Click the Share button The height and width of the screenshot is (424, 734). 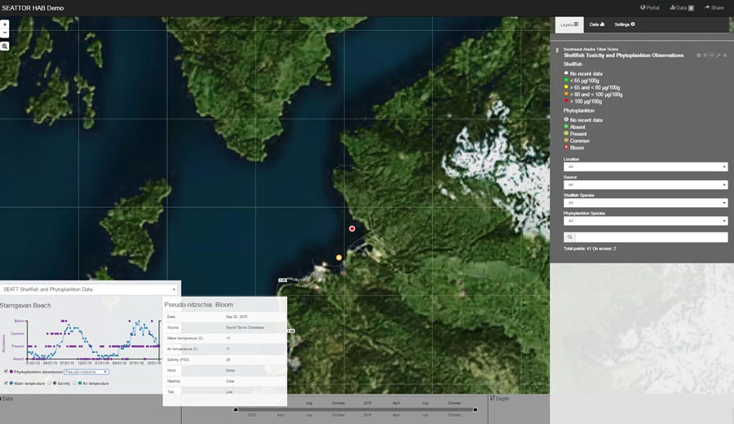tap(714, 7)
